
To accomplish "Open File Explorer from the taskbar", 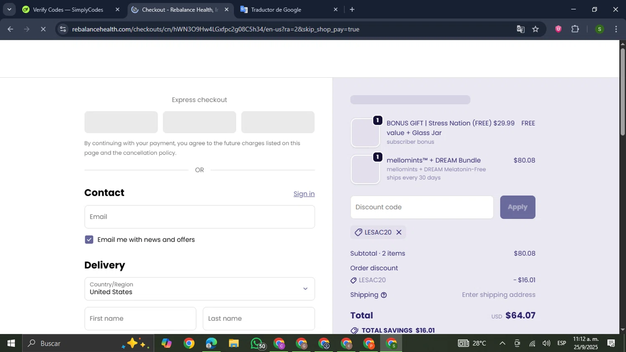I will pos(234,343).
